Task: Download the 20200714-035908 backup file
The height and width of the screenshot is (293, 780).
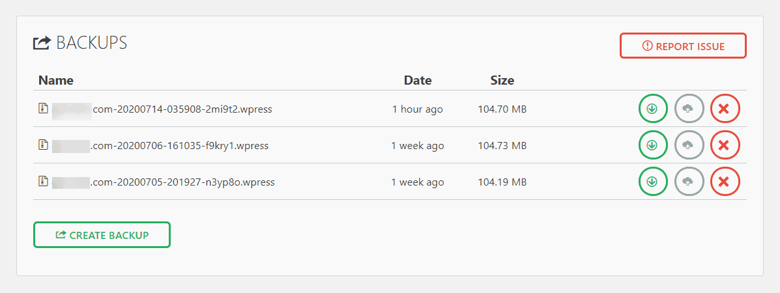Action: click(653, 109)
